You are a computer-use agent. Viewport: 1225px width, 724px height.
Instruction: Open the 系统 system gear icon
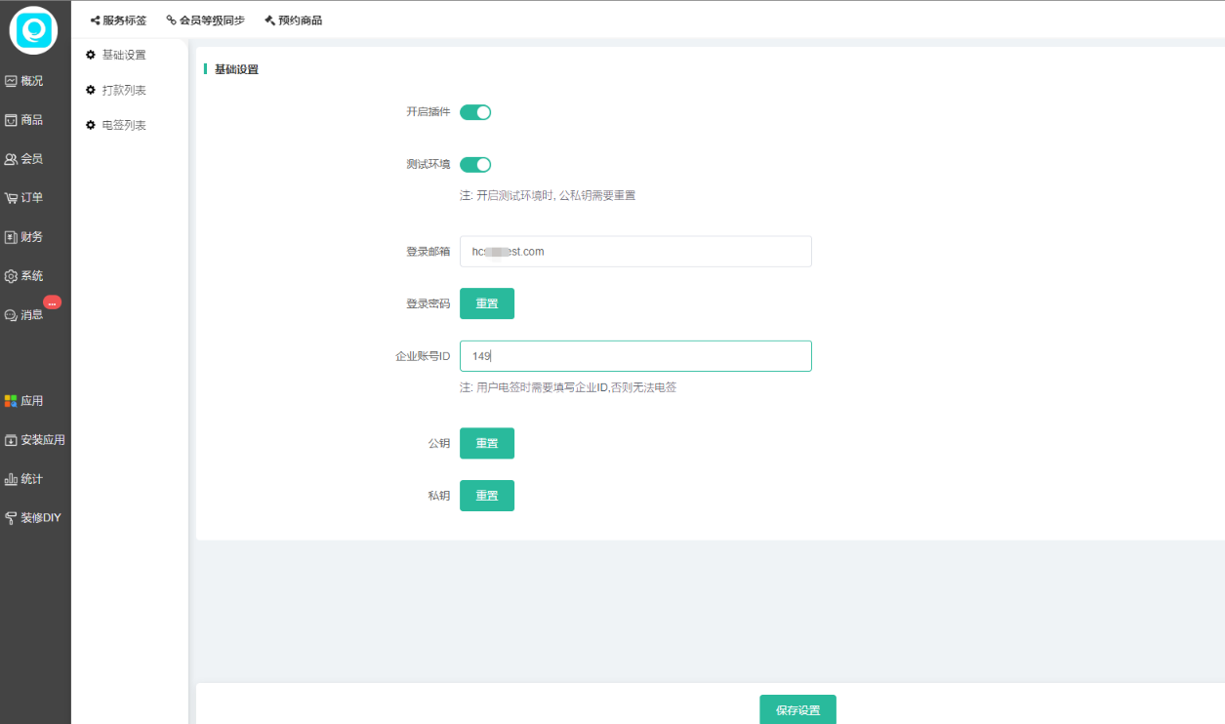[12, 276]
